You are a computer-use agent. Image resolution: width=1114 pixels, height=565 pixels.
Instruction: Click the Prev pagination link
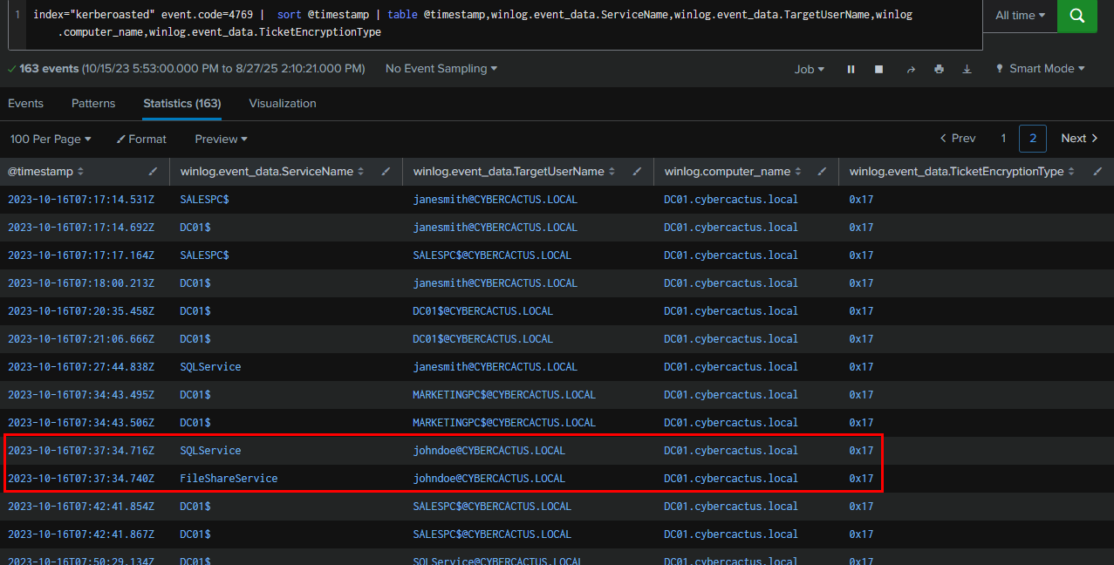pos(957,139)
